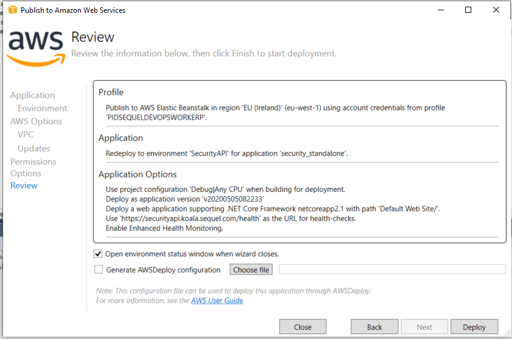Image resolution: width=512 pixels, height=339 pixels.
Task: Open the Permissions step in the sidebar
Action: pyautogui.click(x=33, y=162)
